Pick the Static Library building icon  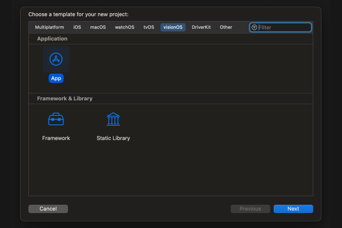pyautogui.click(x=113, y=119)
